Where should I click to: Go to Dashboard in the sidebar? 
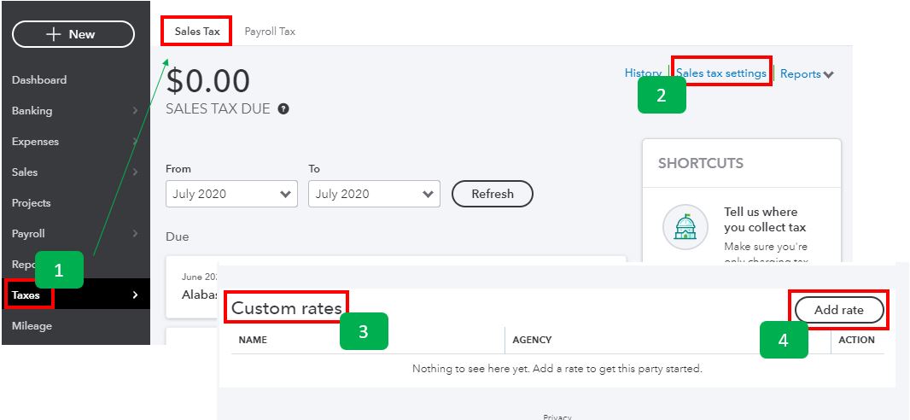tap(39, 80)
